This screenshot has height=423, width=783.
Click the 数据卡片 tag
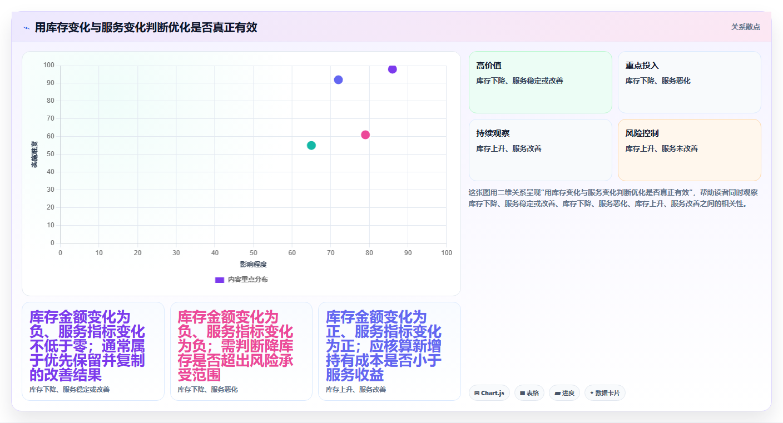605,393
